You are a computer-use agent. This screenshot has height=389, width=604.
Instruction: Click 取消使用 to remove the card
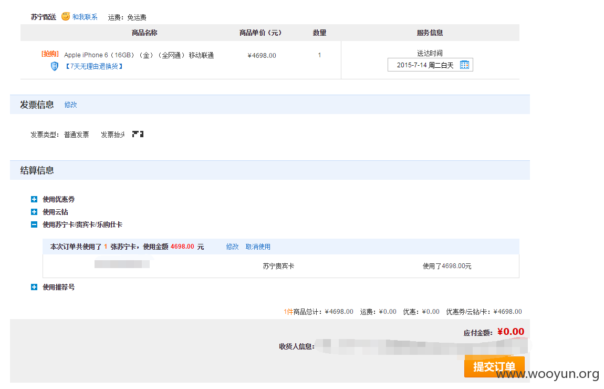click(258, 247)
